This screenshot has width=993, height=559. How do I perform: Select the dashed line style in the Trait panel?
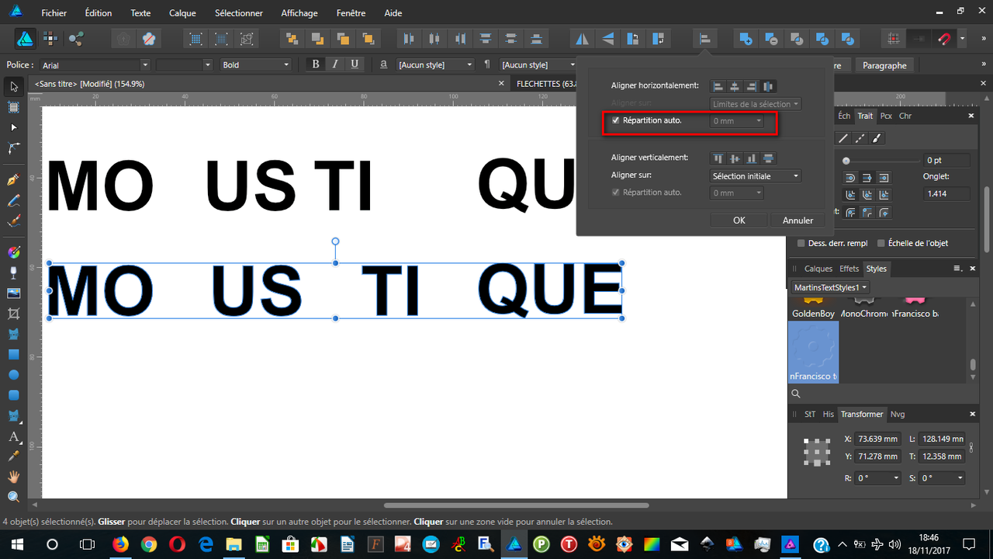click(859, 138)
